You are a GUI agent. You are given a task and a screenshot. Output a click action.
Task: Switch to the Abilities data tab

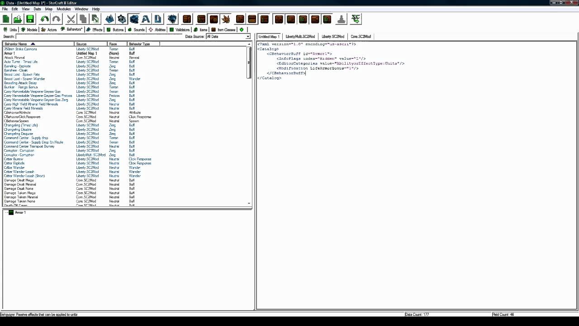tap(157, 30)
